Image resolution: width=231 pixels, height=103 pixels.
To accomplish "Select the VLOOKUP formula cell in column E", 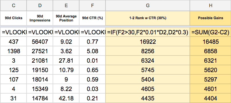I will coord(66,32).
